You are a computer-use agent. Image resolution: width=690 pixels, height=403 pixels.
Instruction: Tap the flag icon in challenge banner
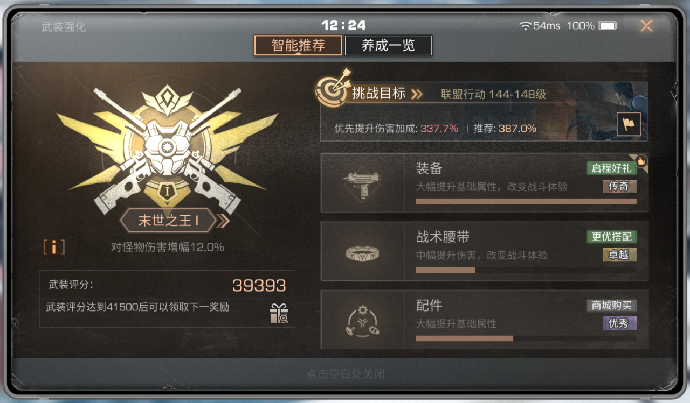[x=629, y=124]
